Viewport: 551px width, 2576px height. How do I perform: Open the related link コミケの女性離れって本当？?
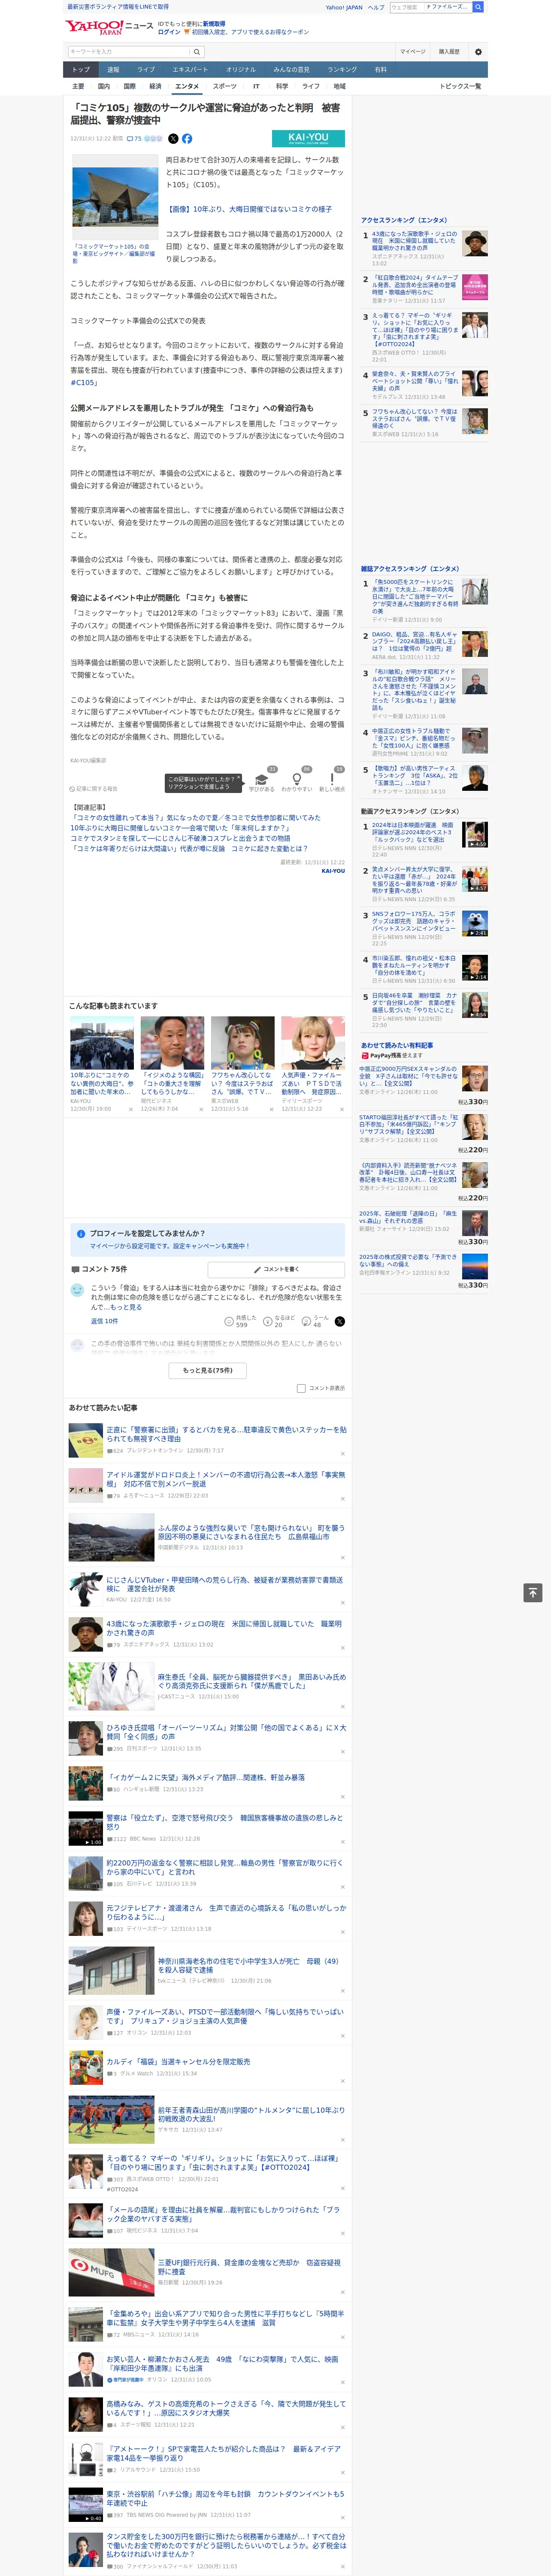tap(196, 817)
